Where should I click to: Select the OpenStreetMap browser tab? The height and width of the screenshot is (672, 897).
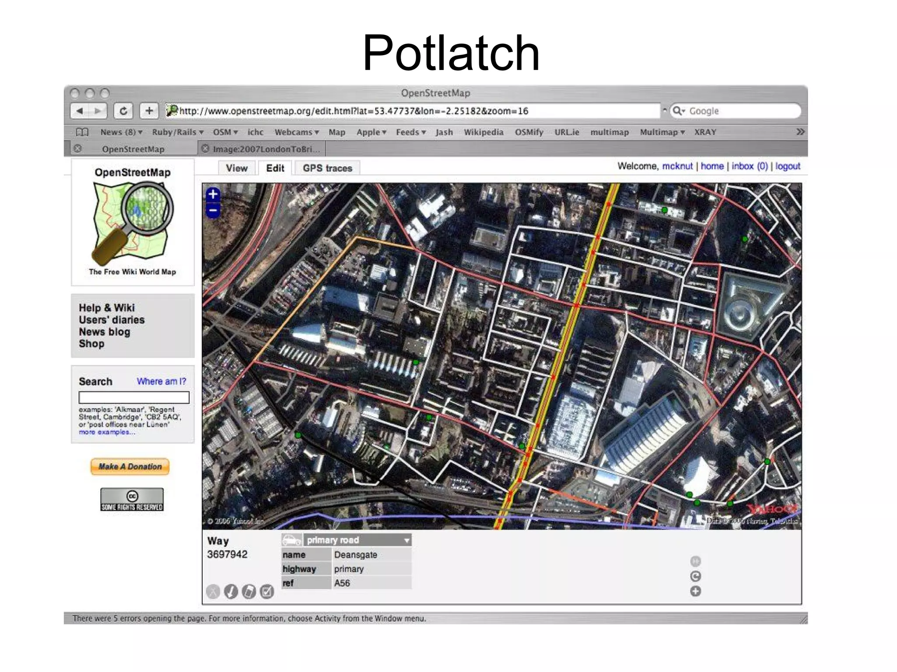[x=133, y=149]
